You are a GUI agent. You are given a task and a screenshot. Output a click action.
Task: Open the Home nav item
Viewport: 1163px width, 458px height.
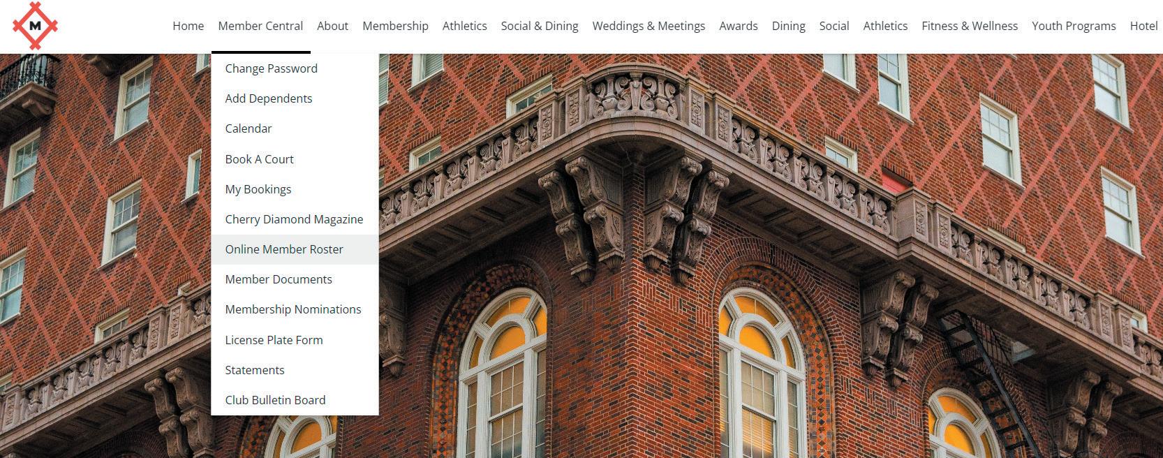pyautogui.click(x=188, y=26)
